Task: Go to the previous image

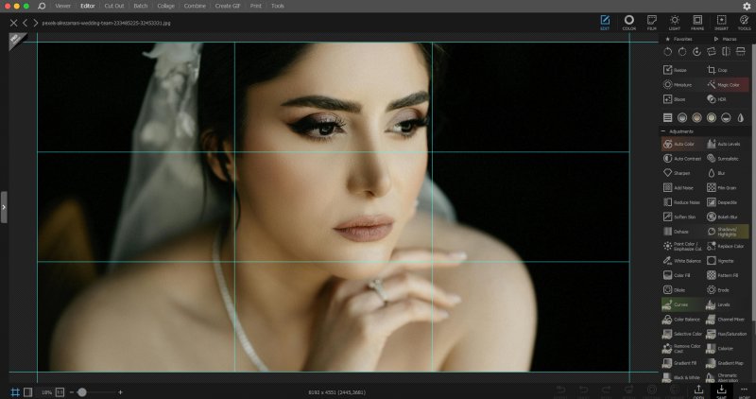Action: tap(26, 23)
